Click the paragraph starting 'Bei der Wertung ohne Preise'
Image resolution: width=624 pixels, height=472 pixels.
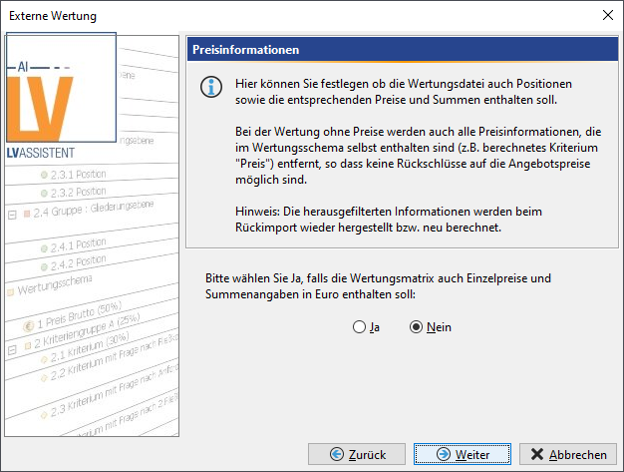tap(419, 156)
